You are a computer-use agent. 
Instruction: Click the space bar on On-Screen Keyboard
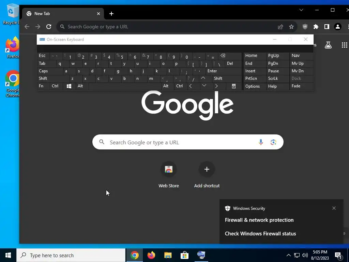point(125,86)
